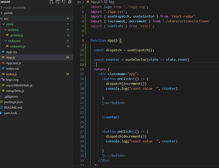Click the JS icon beside actions.js
This screenshot has width=219, height=168.
(x=7, y=35)
